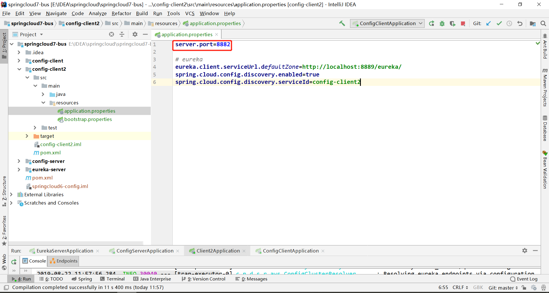549x293 pixels.
Task: Stop the running application
Action: click(463, 23)
